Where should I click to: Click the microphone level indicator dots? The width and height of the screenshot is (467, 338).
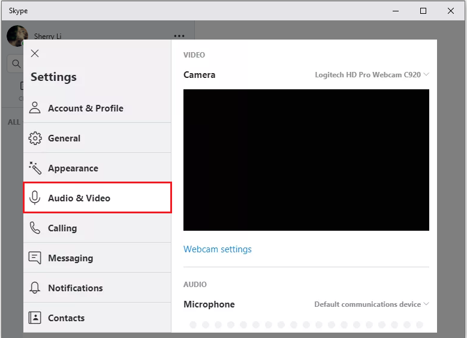[306, 324]
